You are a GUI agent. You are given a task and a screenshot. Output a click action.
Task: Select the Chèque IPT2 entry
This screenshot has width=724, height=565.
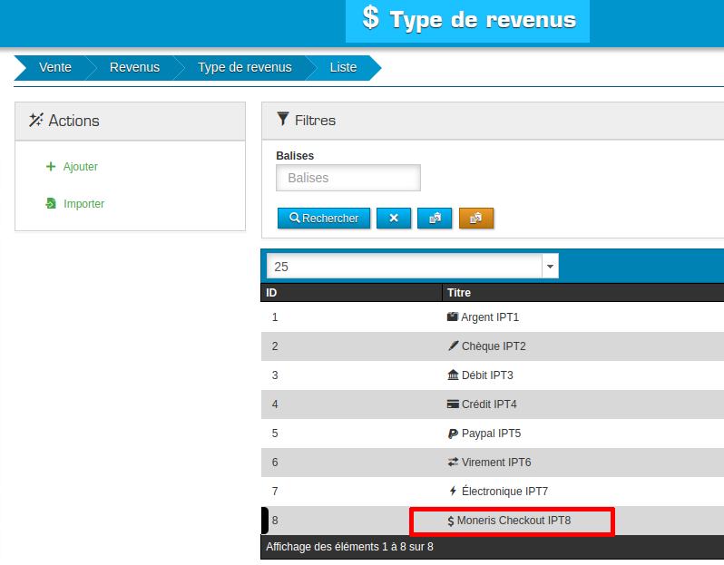coord(493,346)
